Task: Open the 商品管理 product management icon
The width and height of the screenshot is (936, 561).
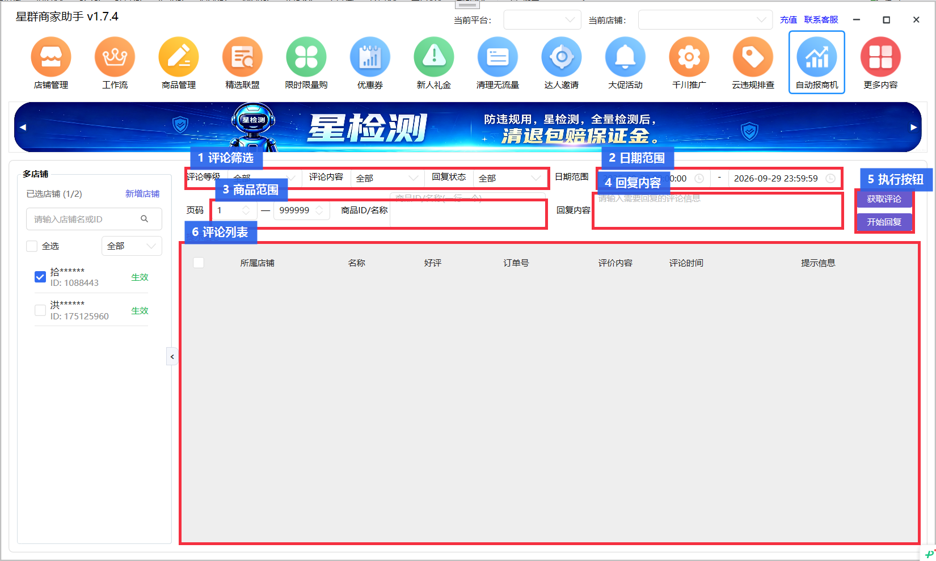Action: pyautogui.click(x=179, y=63)
